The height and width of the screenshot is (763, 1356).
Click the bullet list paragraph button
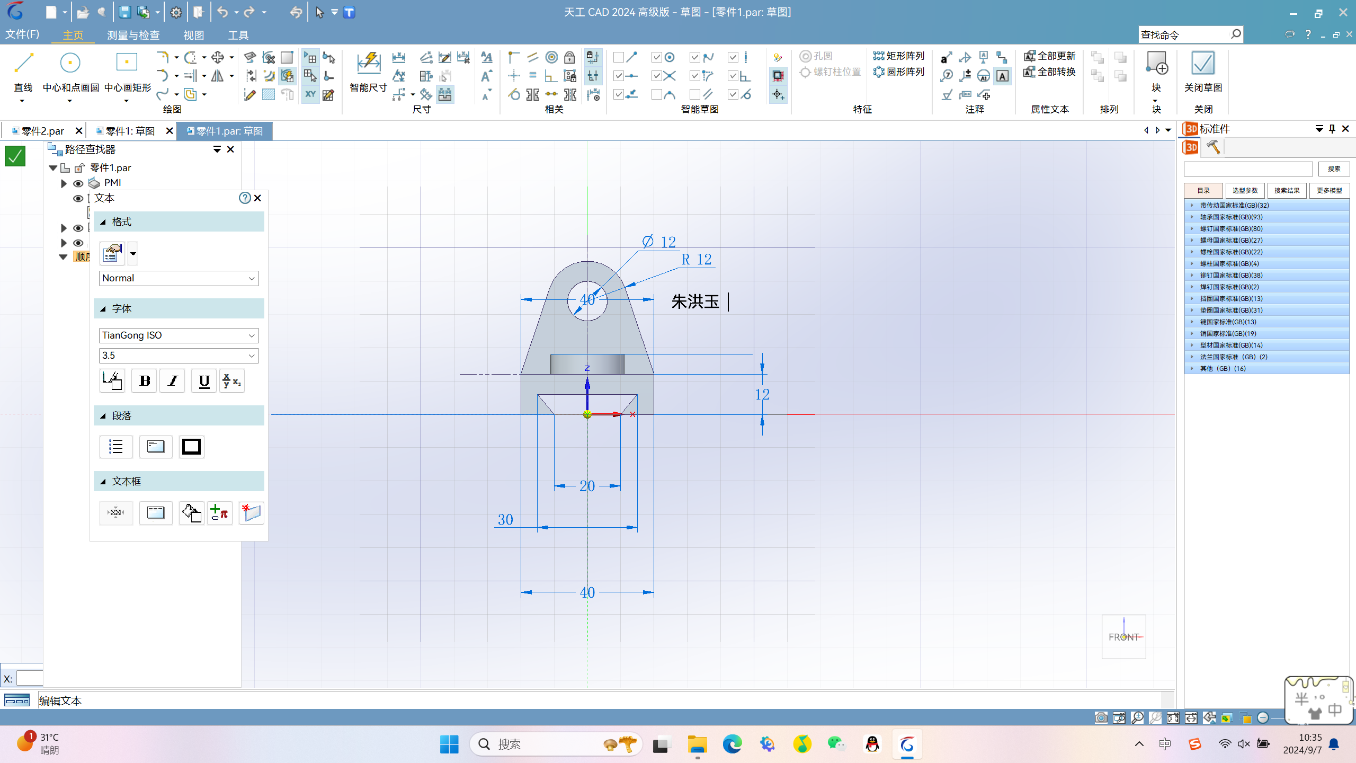(x=116, y=447)
